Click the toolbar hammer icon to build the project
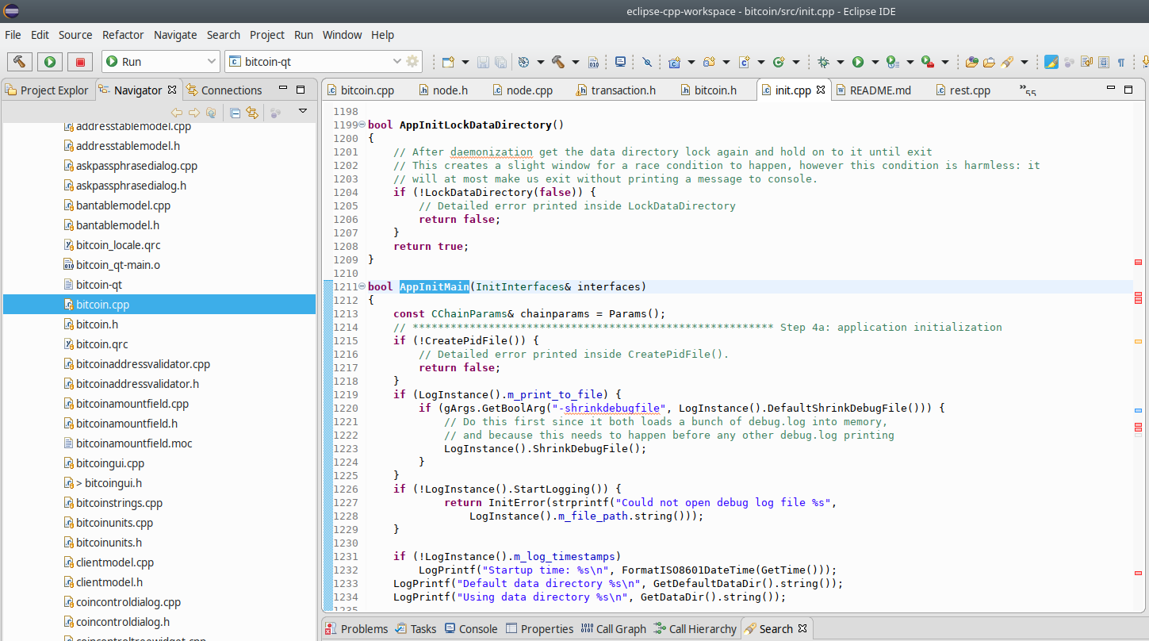Image resolution: width=1149 pixels, height=641 pixels. 558,62
